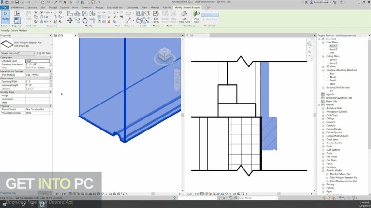Click Project Browser vertical scrollbar
The height and width of the screenshot is (208, 371).
(x=370, y=94)
